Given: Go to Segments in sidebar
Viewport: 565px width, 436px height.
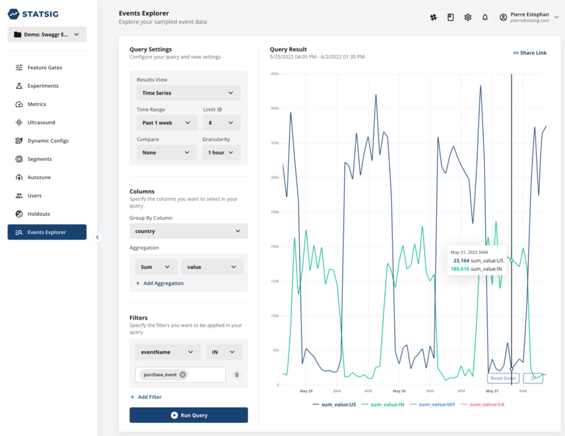Looking at the screenshot, I should pyautogui.click(x=47, y=159).
